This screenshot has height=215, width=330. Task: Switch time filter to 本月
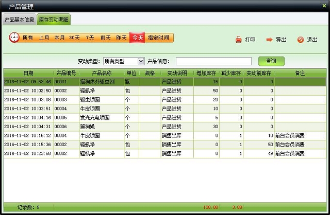(60, 38)
